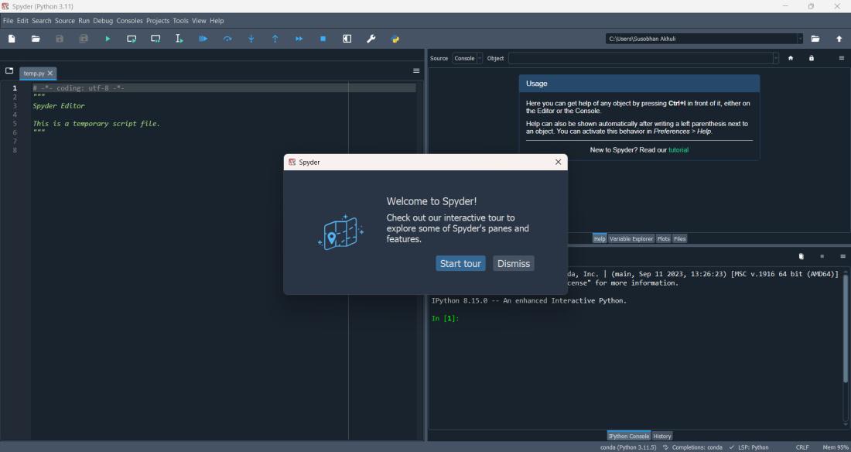Execute the current line debug icon
Screen dimensions: 851x452
point(227,39)
